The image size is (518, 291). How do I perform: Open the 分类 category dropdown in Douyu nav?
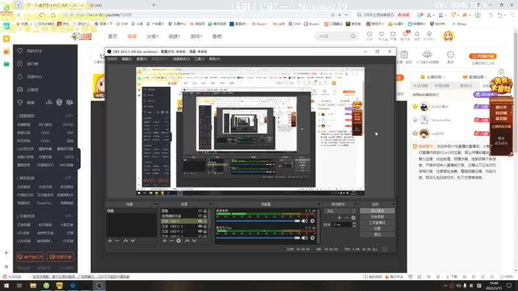[x=152, y=36]
